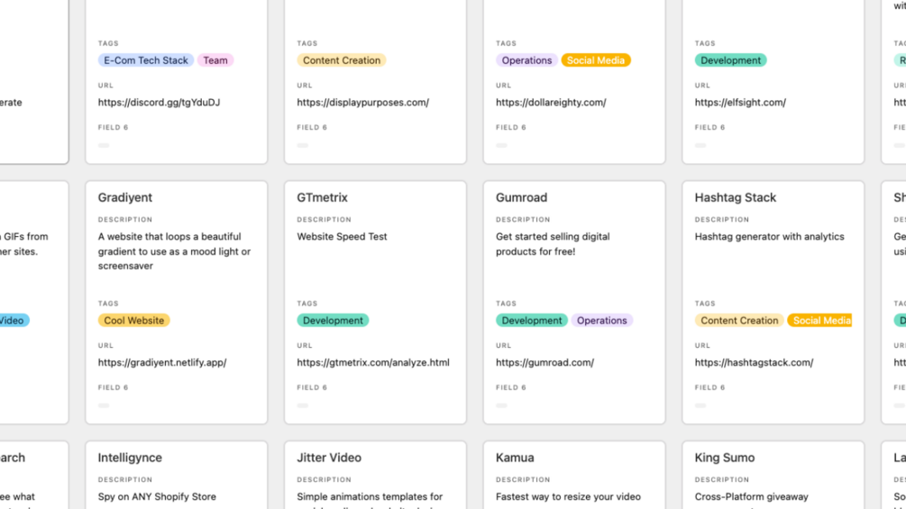Open the elfsight.com link

740,103
